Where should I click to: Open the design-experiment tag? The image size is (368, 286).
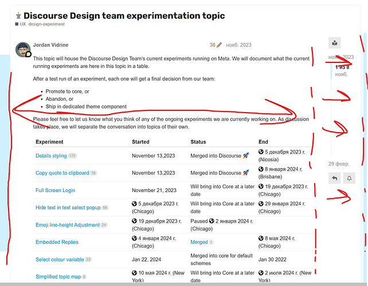[x=46, y=24]
